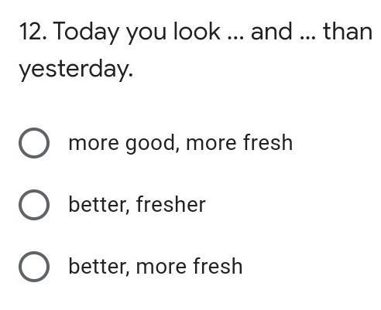Screen dimensions: 381x310
Task: Click the 'better, fresher' answer label
Action: pyautogui.click(x=137, y=205)
